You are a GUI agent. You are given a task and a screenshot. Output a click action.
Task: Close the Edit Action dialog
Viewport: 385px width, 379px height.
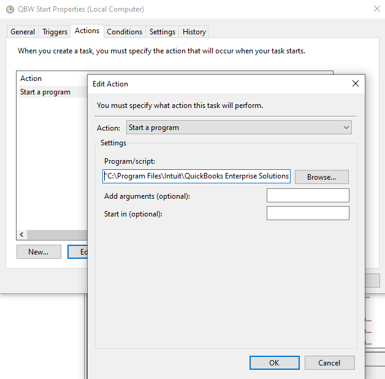(355, 83)
